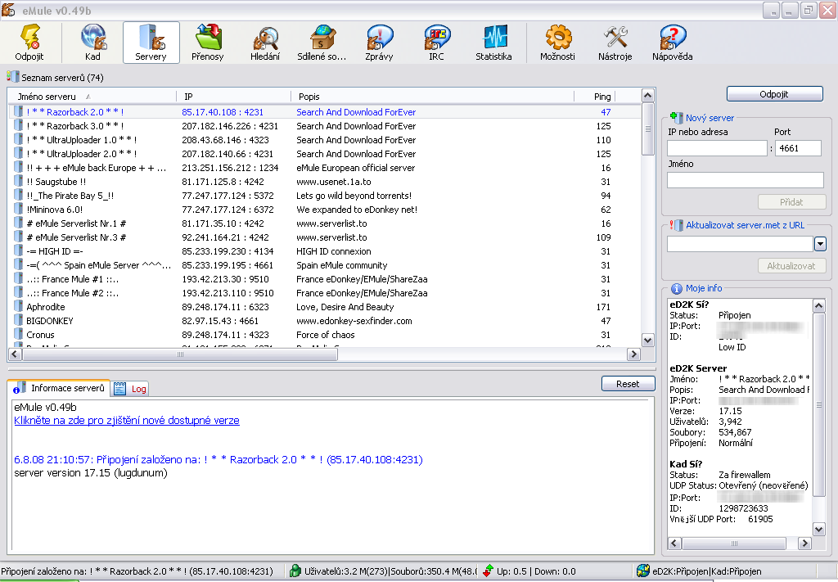Viewport: 838px width, 582px height.
Task: Focus the IP nebo adresa field
Action: tap(717, 148)
